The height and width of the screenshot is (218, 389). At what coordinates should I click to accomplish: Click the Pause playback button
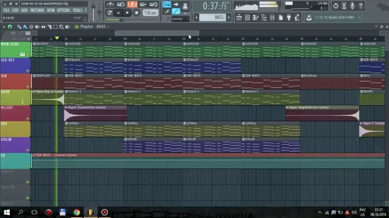(x=119, y=13)
